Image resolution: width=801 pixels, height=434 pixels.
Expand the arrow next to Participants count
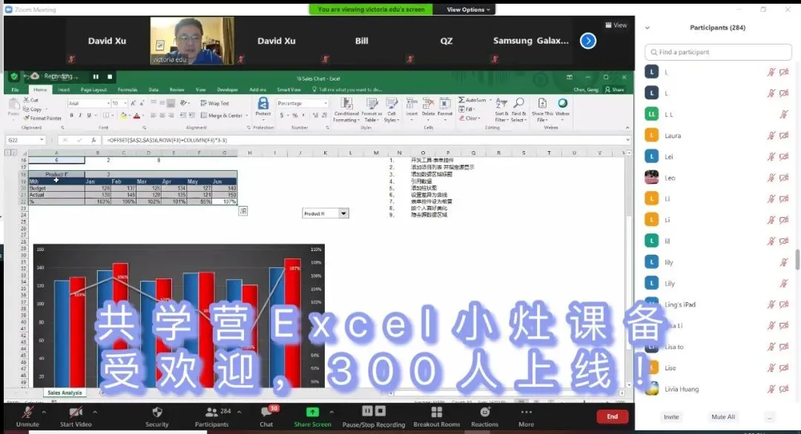pos(239,412)
